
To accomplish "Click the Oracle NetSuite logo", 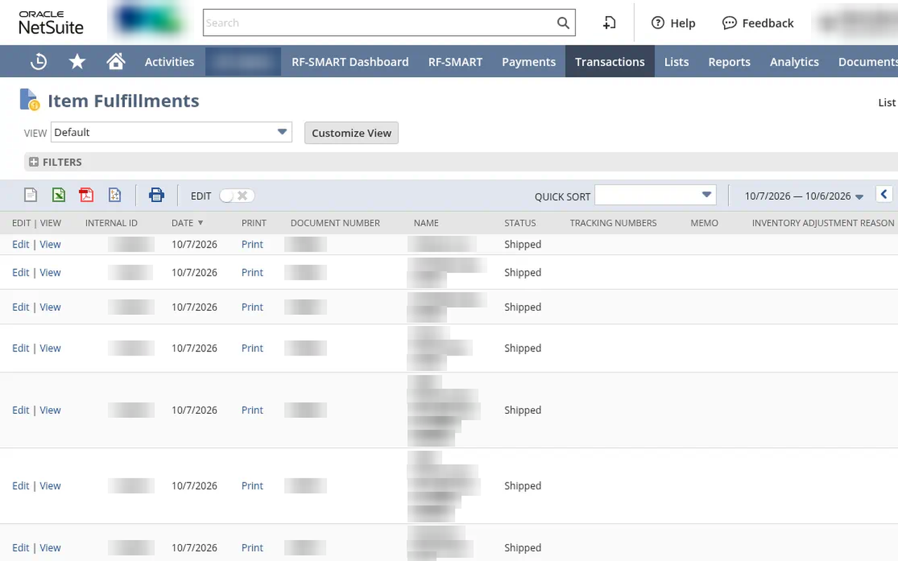I will tap(51, 23).
